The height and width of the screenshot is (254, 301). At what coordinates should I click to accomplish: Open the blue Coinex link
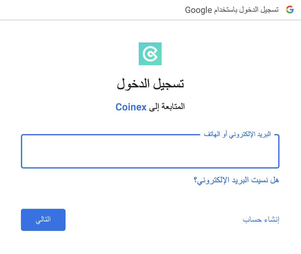(131, 107)
